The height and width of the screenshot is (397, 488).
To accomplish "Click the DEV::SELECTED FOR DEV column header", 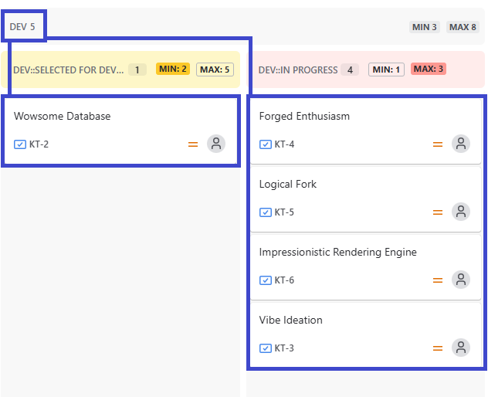I will coord(68,70).
